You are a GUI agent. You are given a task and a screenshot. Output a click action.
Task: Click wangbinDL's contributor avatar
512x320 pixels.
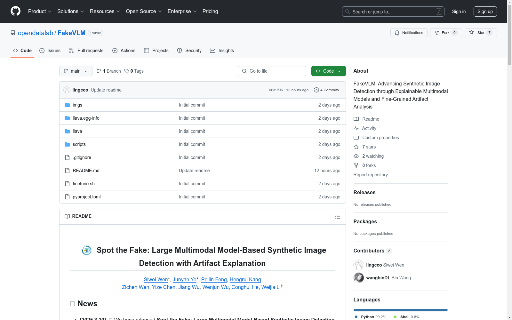coord(359,278)
